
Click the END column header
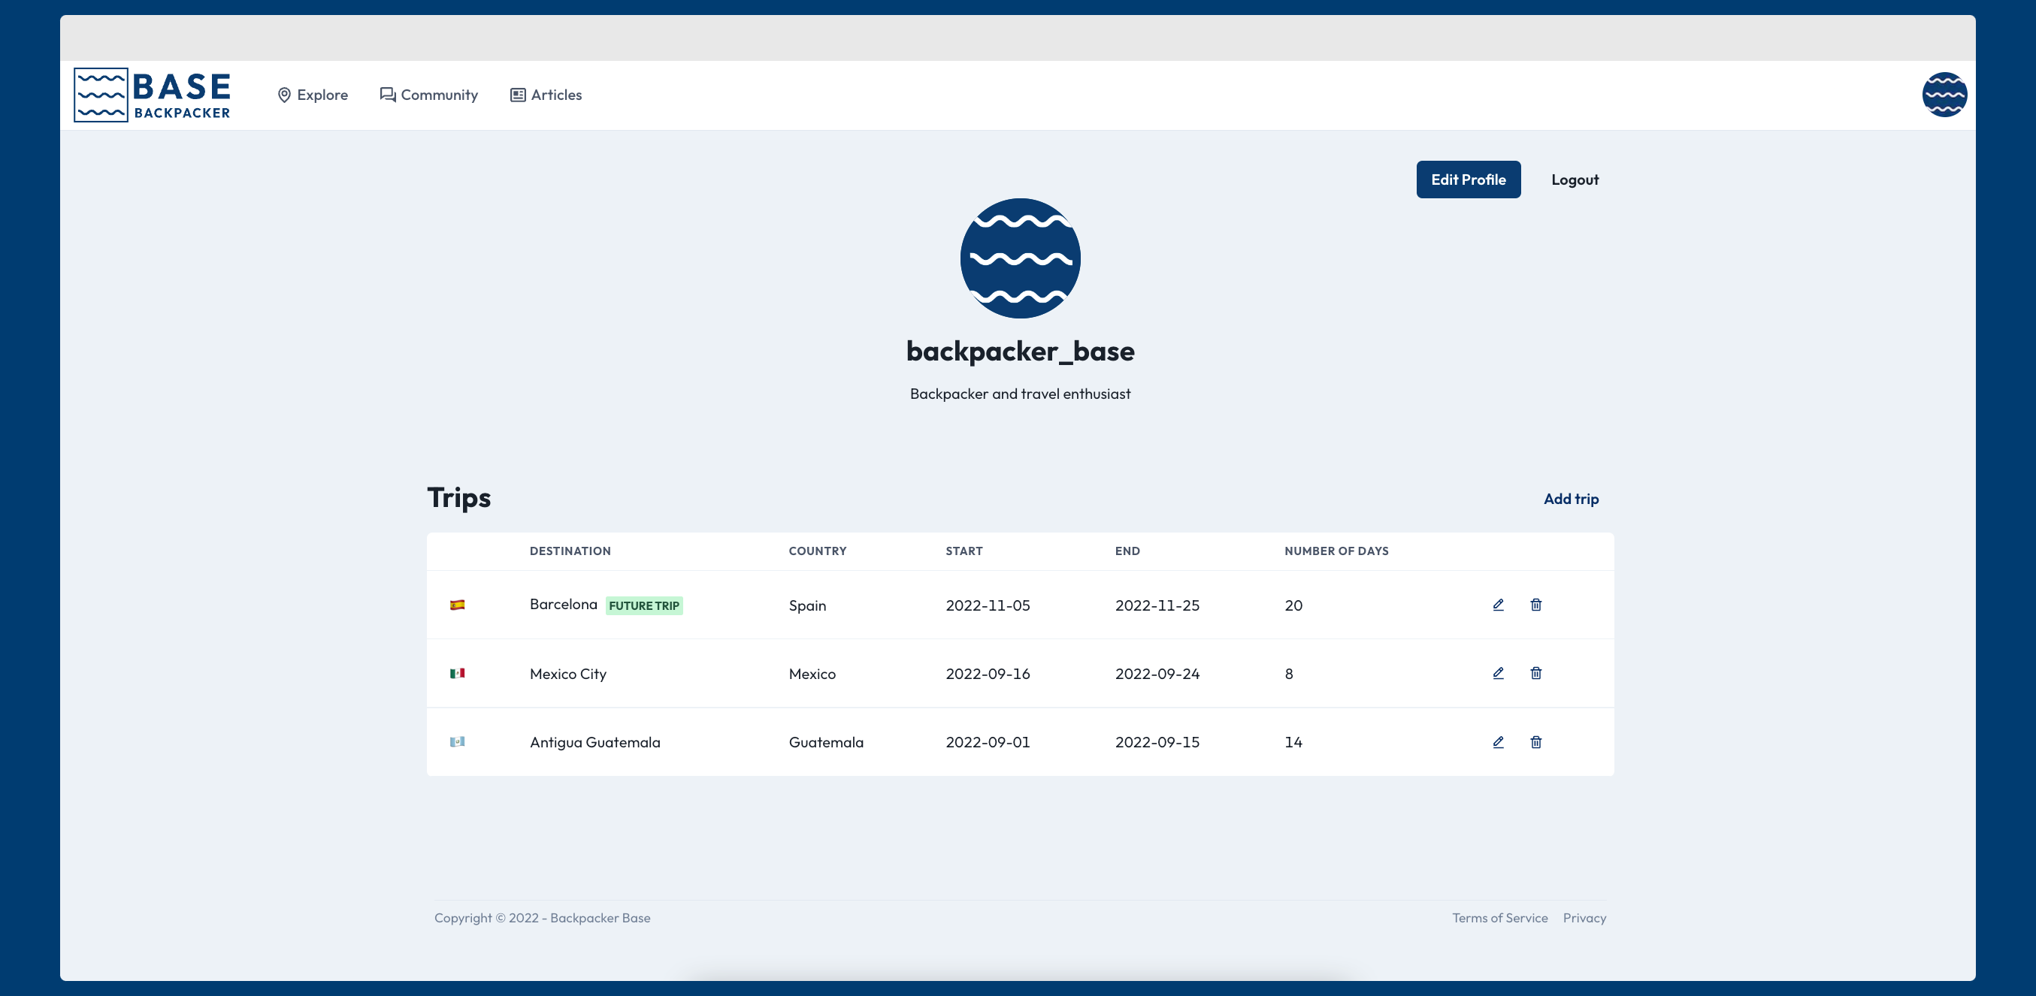pyautogui.click(x=1127, y=551)
